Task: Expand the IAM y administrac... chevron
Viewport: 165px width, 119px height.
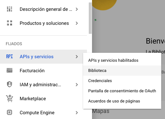Action: 77,85
